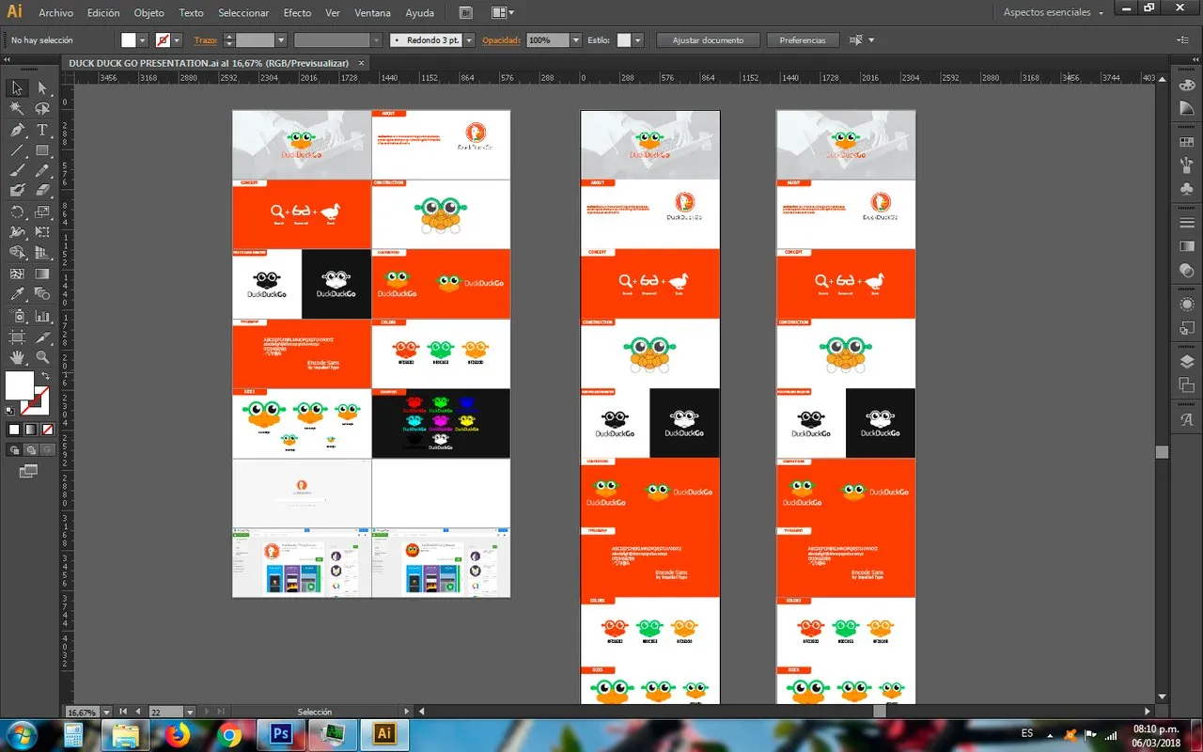Open the Ventana menu
The image size is (1203, 752).
click(x=373, y=13)
